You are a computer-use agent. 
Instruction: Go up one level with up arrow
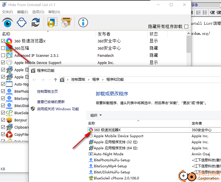[55, 80]
